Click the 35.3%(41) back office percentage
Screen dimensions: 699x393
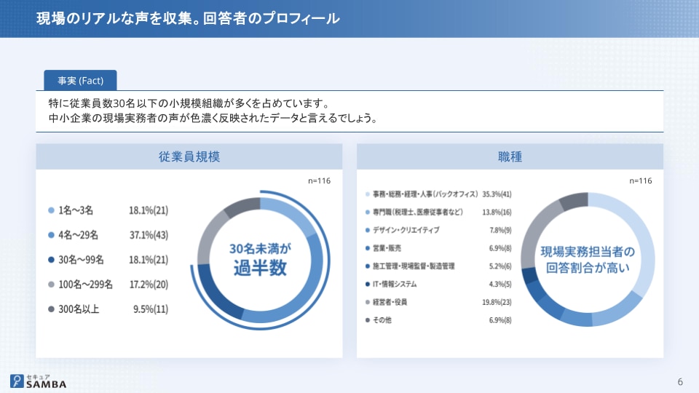(x=497, y=194)
